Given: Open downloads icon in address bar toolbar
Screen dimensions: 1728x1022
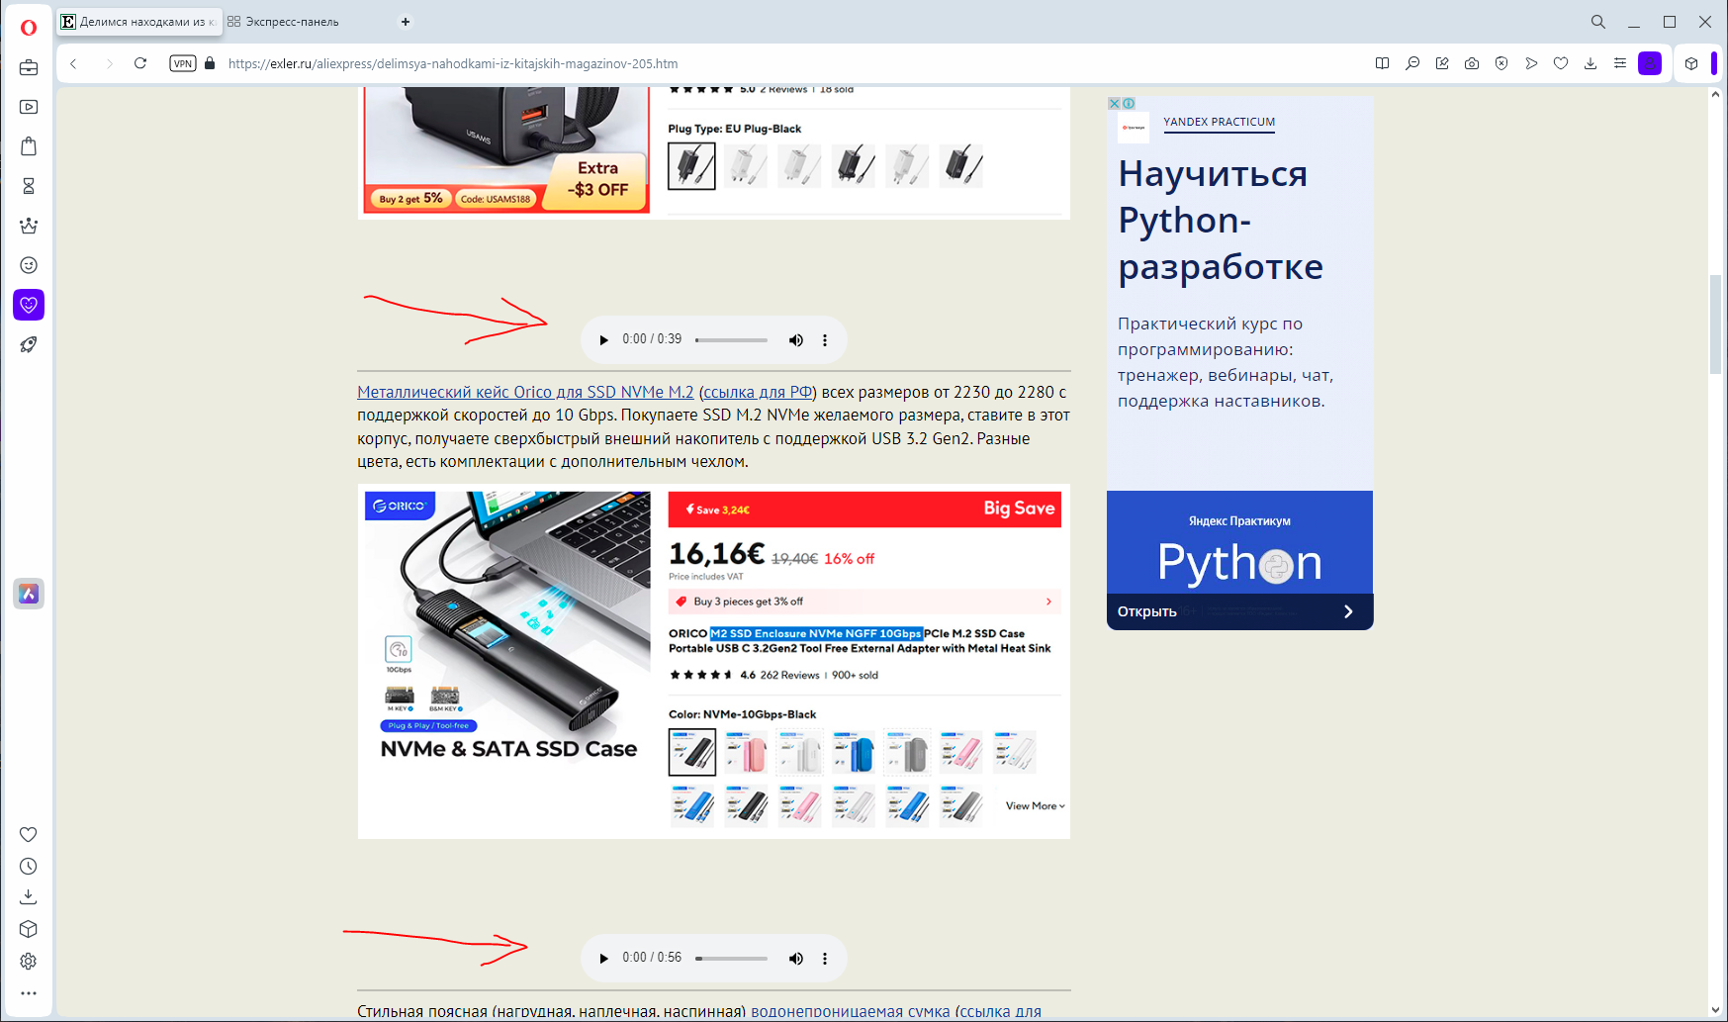Looking at the screenshot, I should tap(1591, 63).
